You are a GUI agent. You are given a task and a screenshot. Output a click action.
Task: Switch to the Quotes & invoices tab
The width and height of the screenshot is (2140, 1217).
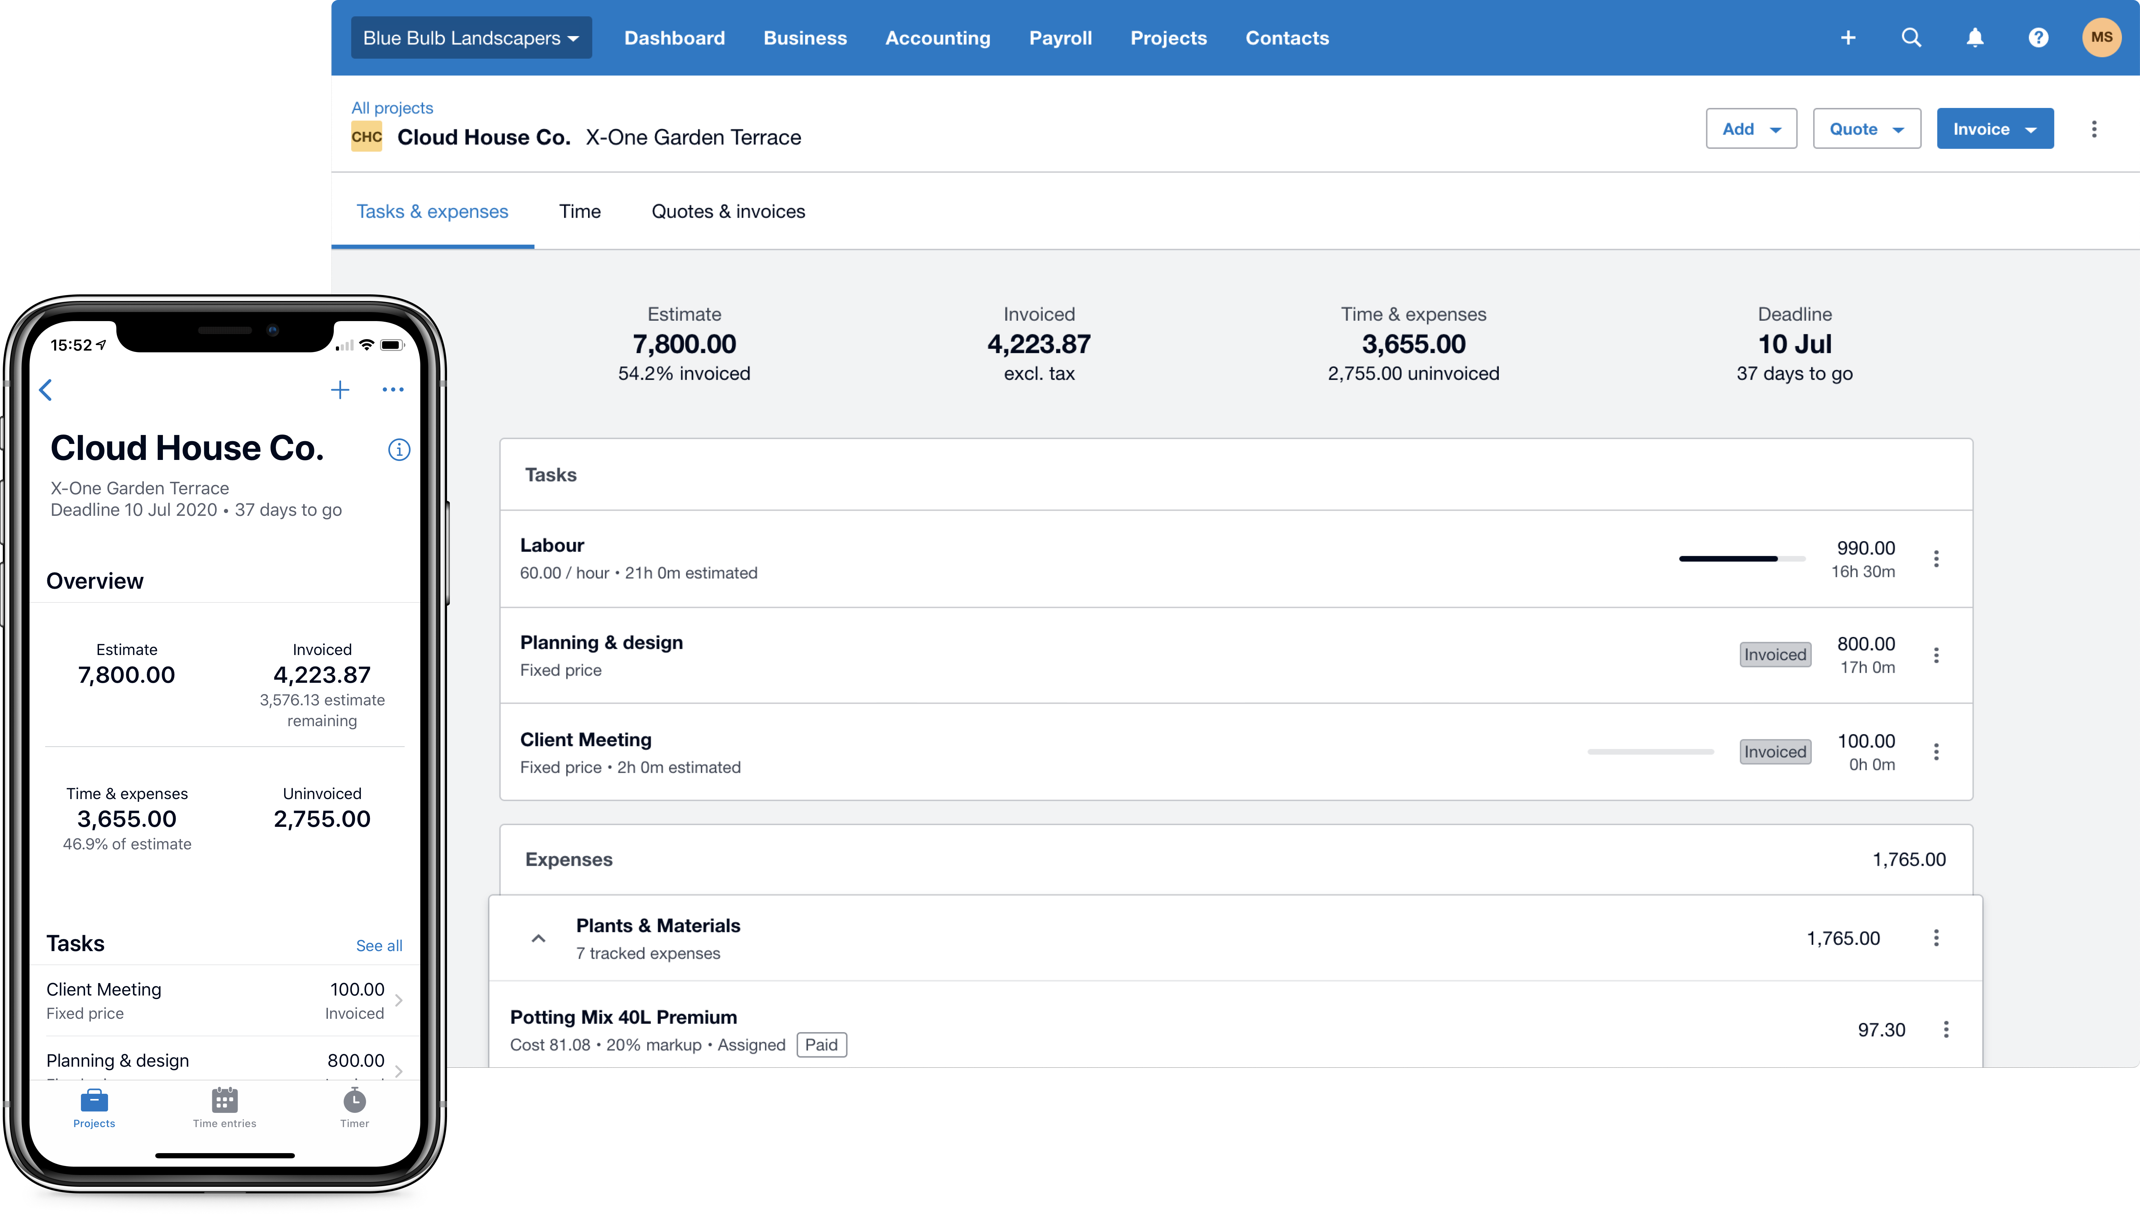click(728, 211)
